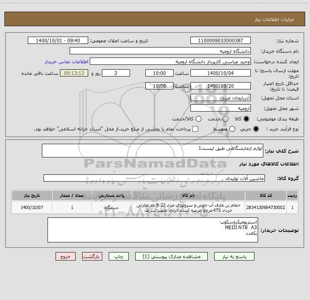The image size is (310, 300).
Task: Select the کالا/خدمت radio option
Action: pos(198,119)
